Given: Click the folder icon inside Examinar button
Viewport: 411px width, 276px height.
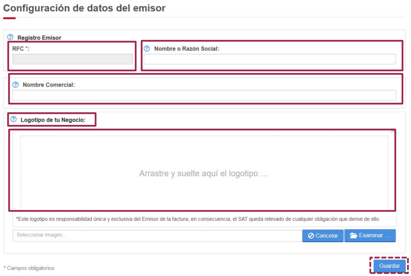Looking at the screenshot, I should 353,236.
